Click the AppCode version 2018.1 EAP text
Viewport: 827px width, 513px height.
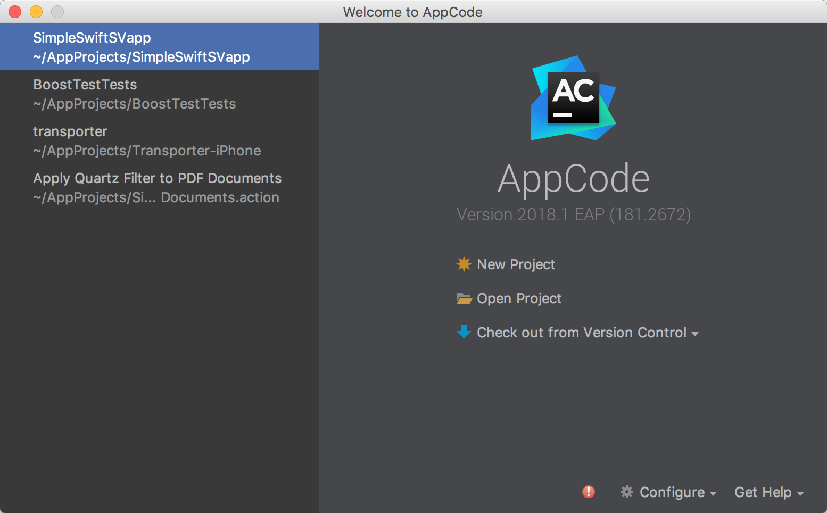pyautogui.click(x=573, y=214)
